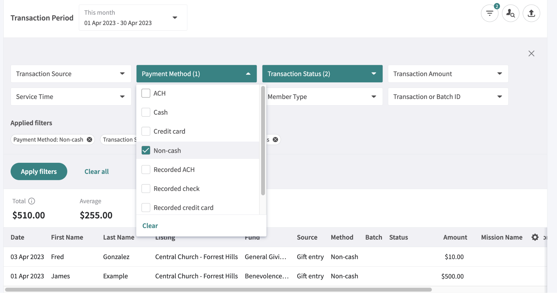The height and width of the screenshot is (293, 557).
Task: Click the payment method list scrollbar
Action: coord(263,141)
